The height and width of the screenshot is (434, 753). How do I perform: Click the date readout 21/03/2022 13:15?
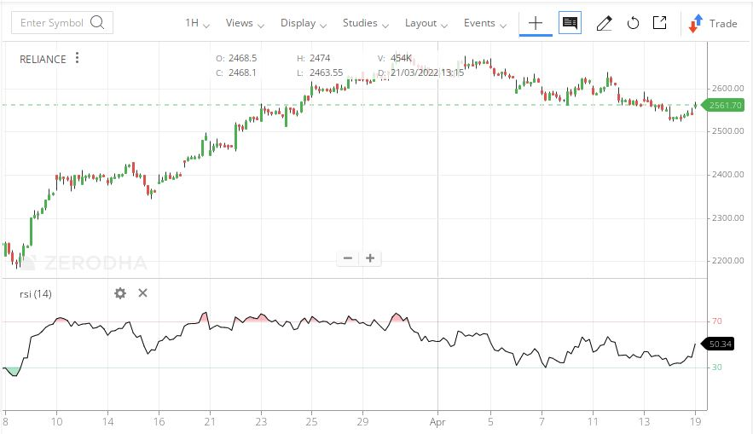pos(427,72)
